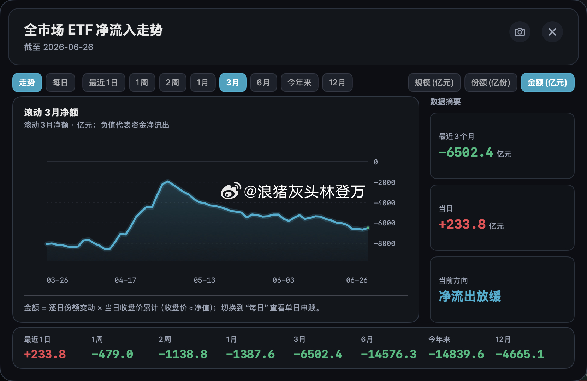This screenshot has width=587, height=381.
Task: Click the 截至 2026-06-26 date text
Action: pyautogui.click(x=59, y=47)
